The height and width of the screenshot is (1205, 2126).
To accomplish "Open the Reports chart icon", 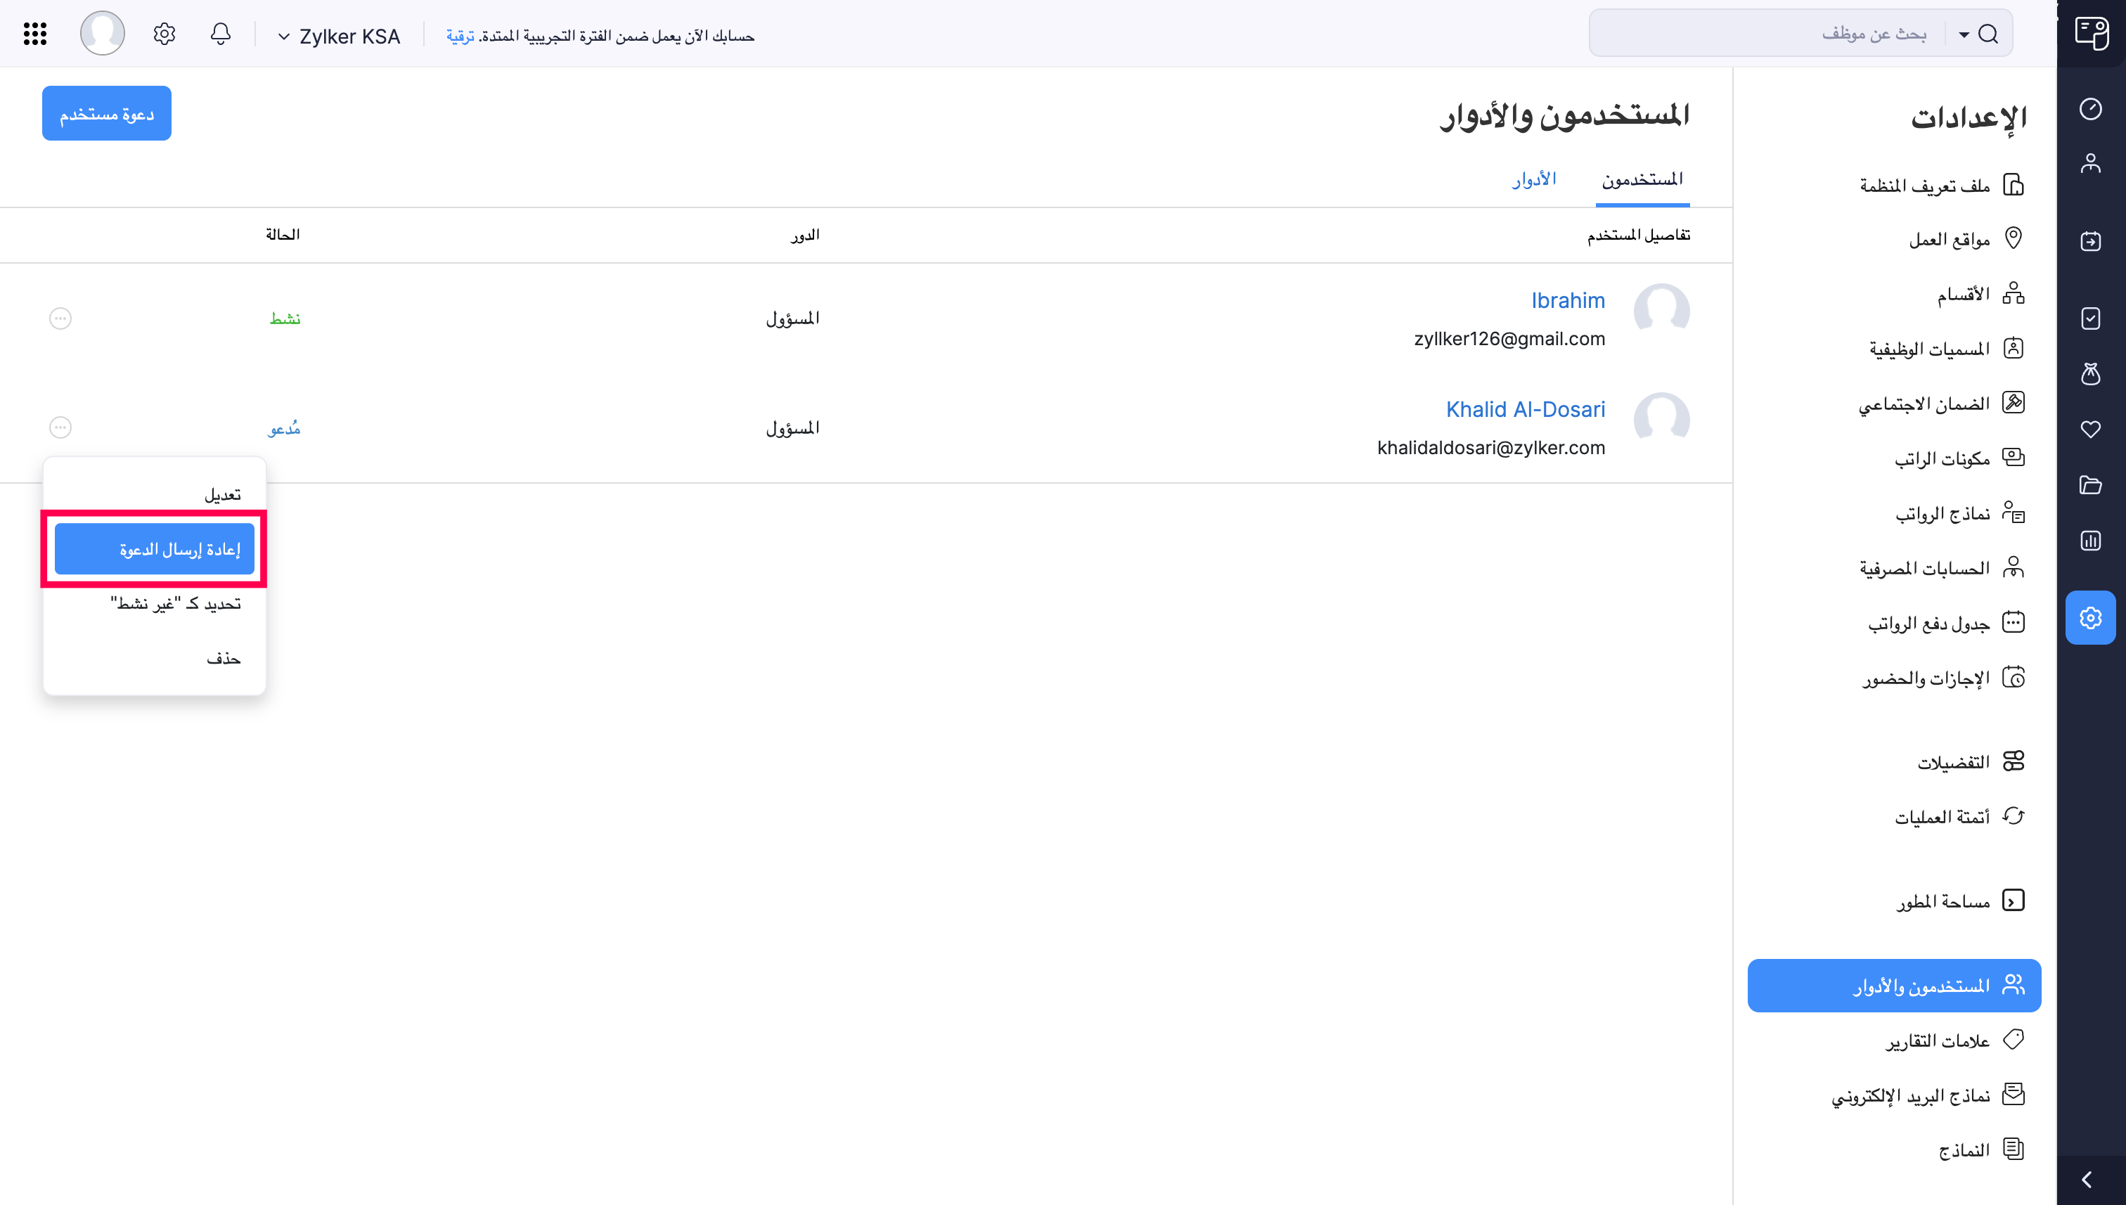I will tap(2092, 541).
